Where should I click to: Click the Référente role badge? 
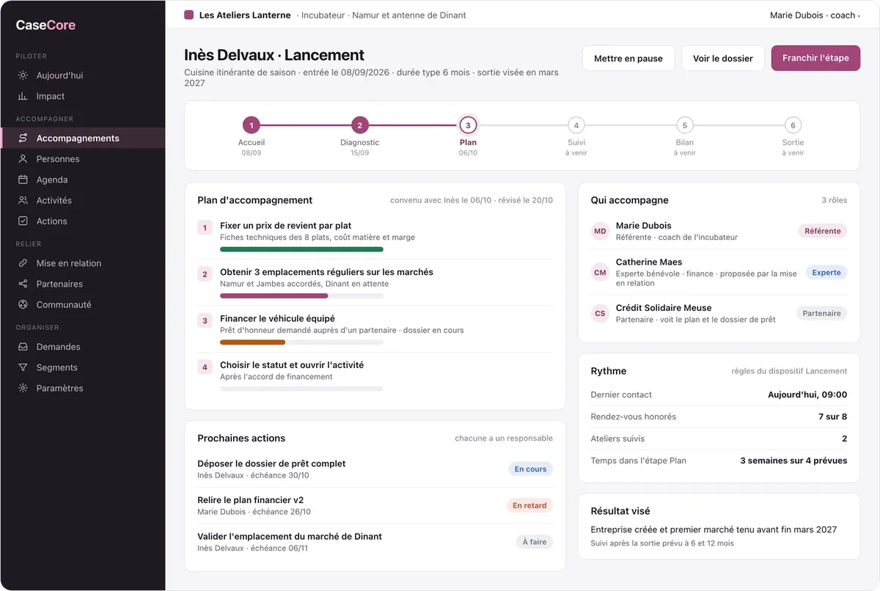[x=823, y=231]
